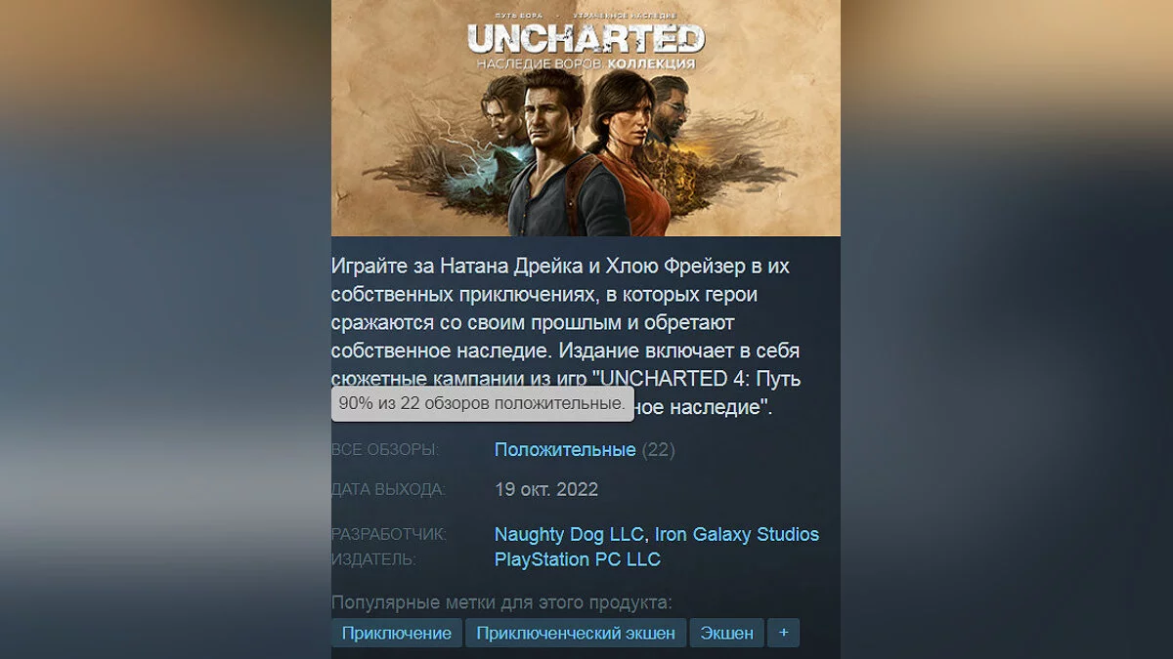Open the Naughty Dog LLC developer page
The width and height of the screenshot is (1173, 659).
pyautogui.click(x=569, y=534)
